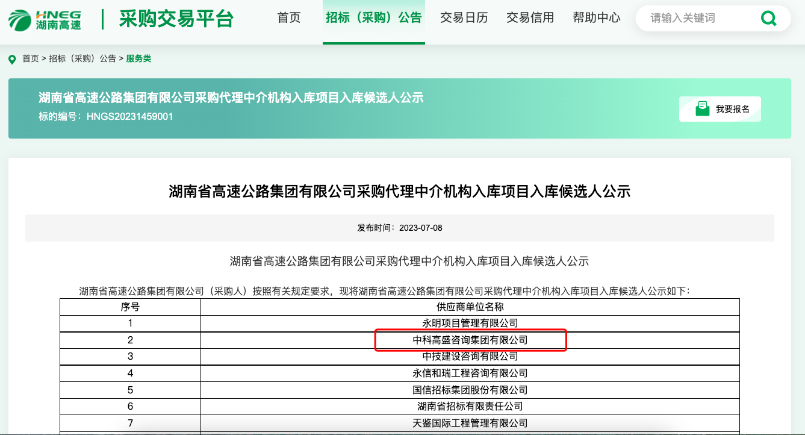Select 天鉴国际工程管理有限公司 in the table
Image resolution: width=805 pixels, height=435 pixels.
pyautogui.click(x=470, y=424)
